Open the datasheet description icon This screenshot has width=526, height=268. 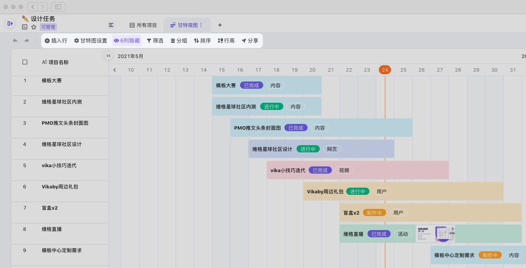[x=25, y=27]
